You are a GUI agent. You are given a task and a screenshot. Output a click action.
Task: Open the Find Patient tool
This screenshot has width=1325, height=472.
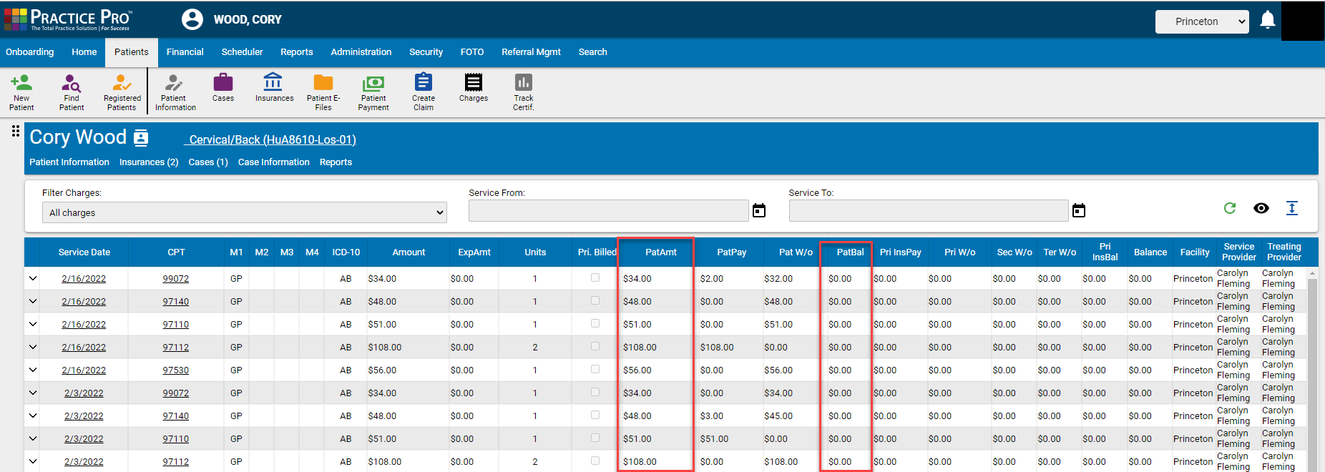pos(72,92)
